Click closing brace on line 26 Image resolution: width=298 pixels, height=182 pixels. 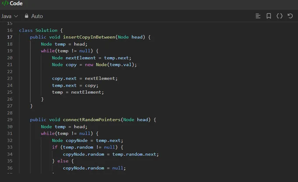pyautogui.click(x=43, y=99)
